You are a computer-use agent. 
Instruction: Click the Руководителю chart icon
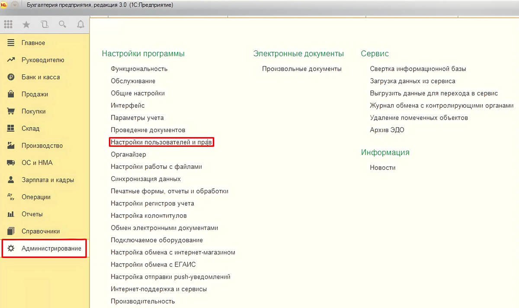[11, 60]
